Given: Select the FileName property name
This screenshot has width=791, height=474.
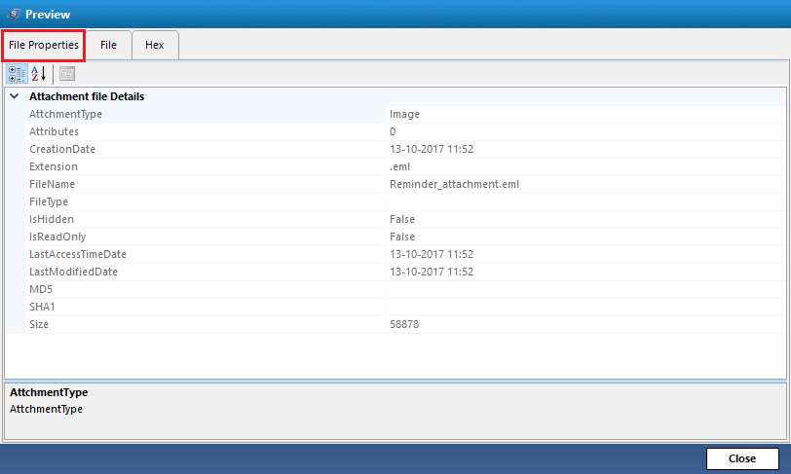Looking at the screenshot, I should [x=52, y=184].
